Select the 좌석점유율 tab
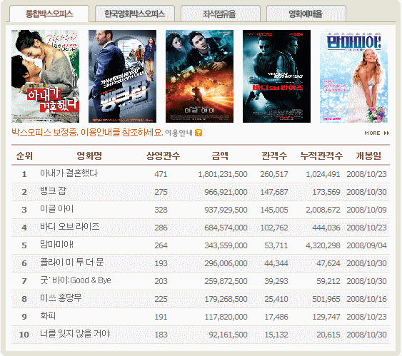The image size is (402, 356). click(221, 14)
